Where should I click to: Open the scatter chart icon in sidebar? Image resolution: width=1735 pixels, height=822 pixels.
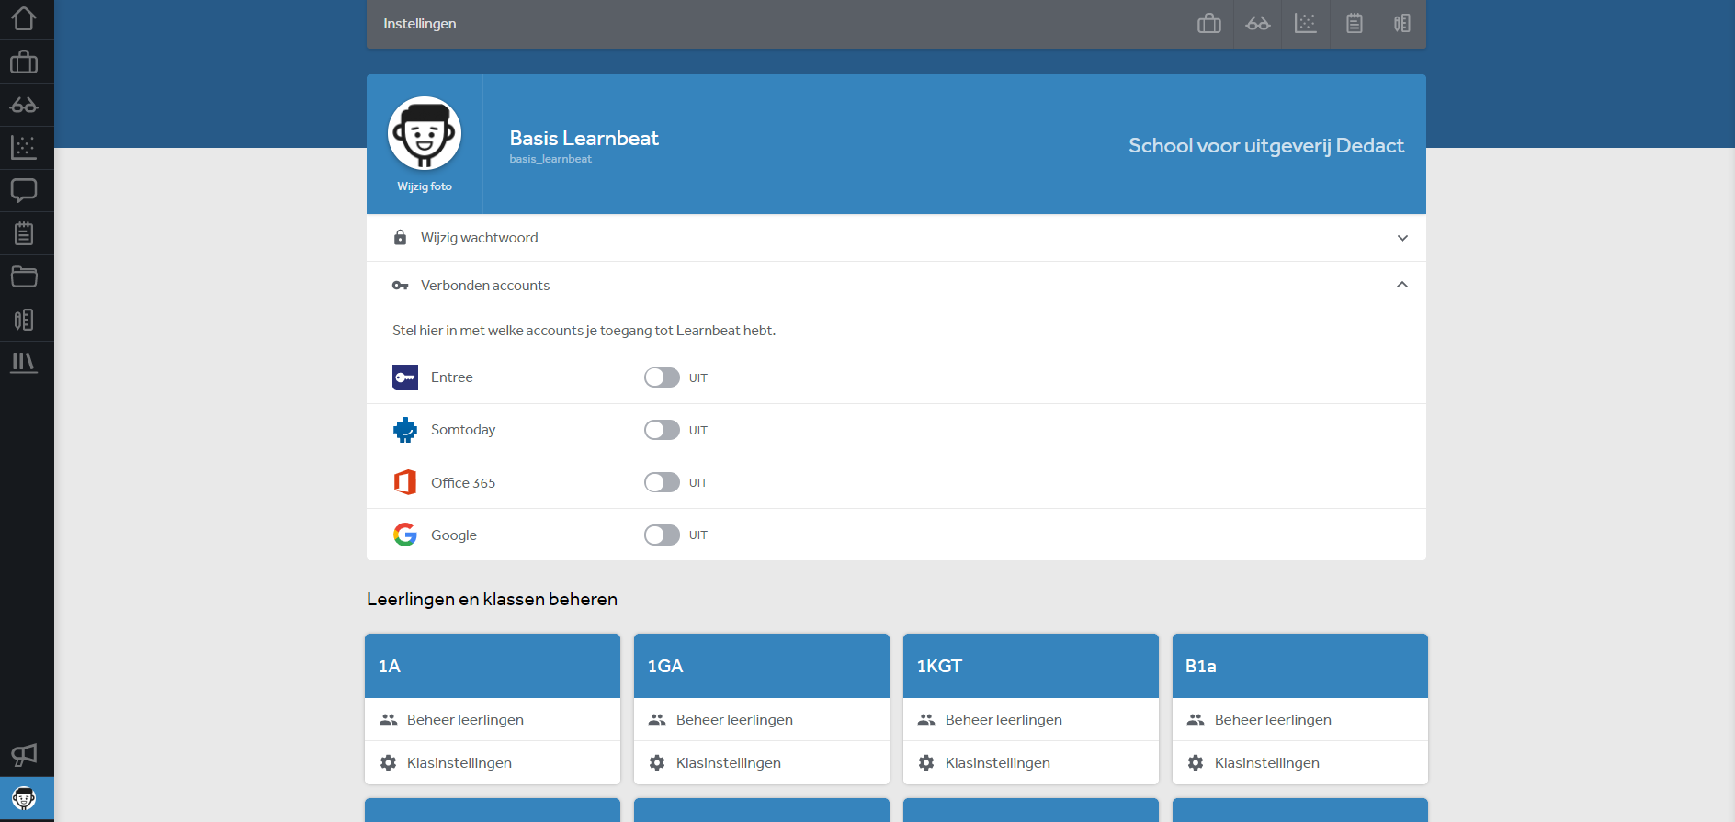pos(24,147)
